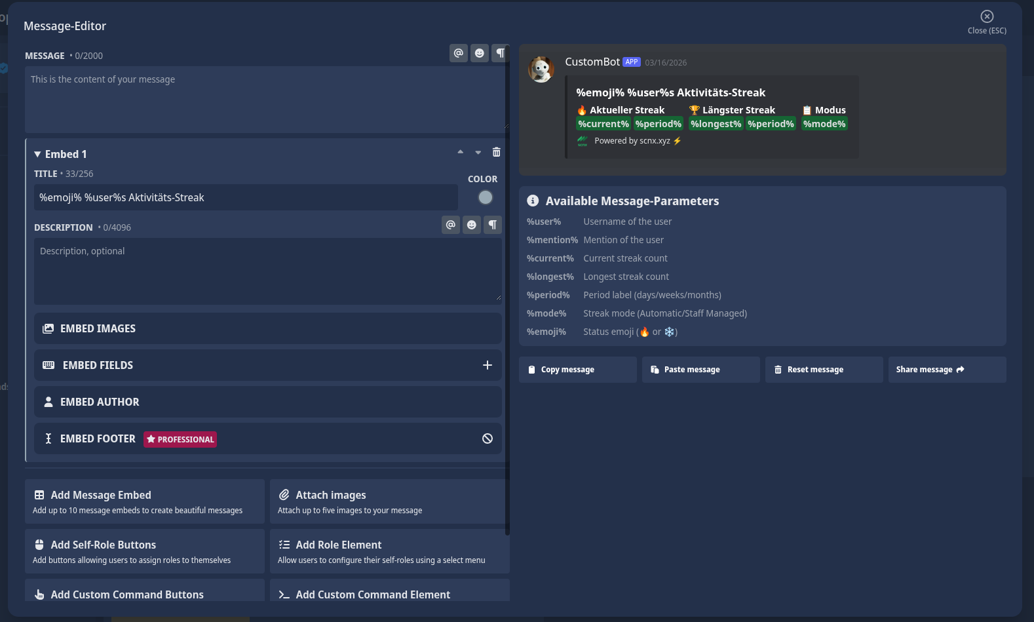Open emoji picker for message field

(x=480, y=53)
